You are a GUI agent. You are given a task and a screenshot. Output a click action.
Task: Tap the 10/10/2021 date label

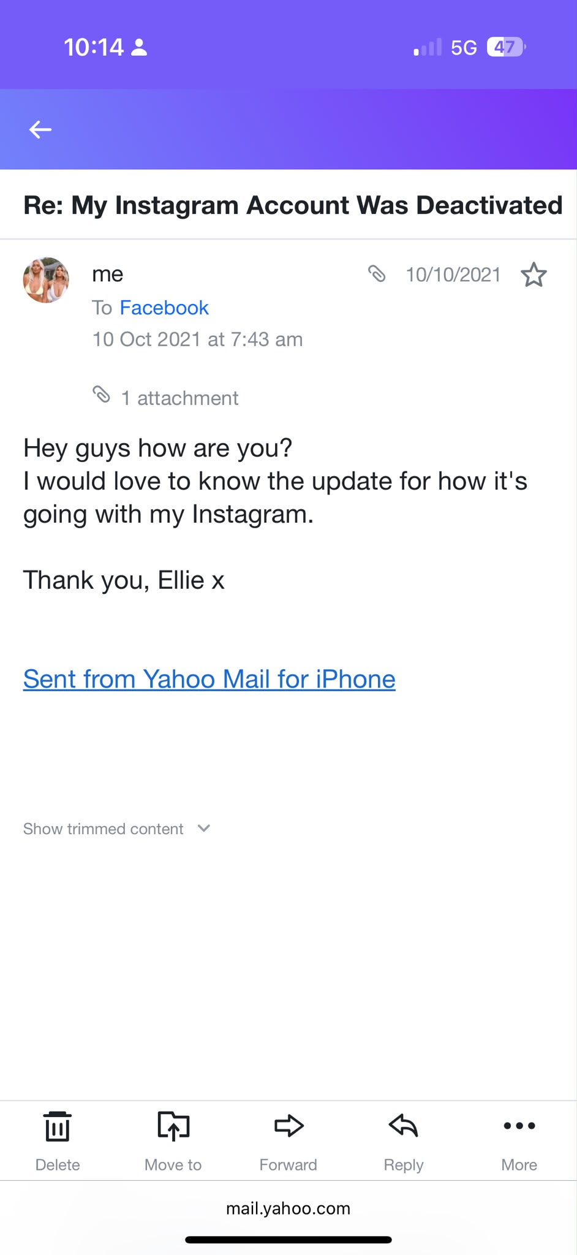[453, 275]
